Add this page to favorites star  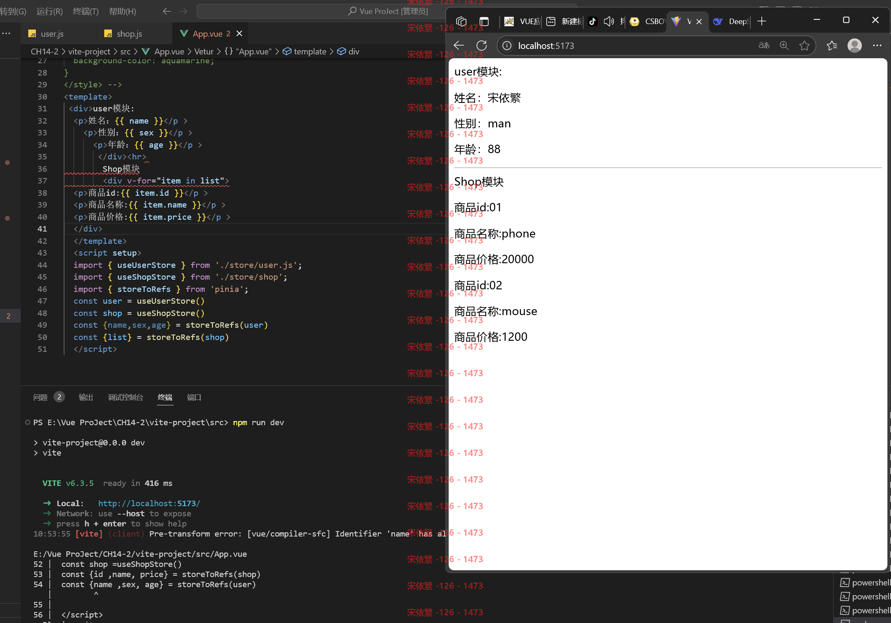[804, 45]
